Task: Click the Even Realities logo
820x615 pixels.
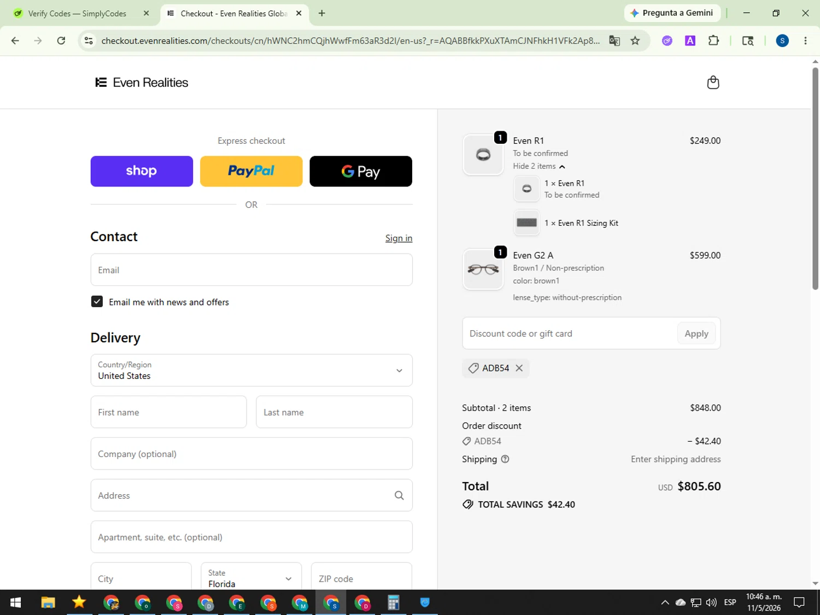Action: point(142,83)
